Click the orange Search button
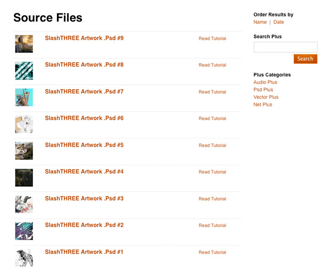Screen dimensions: 322x268 coord(305,59)
